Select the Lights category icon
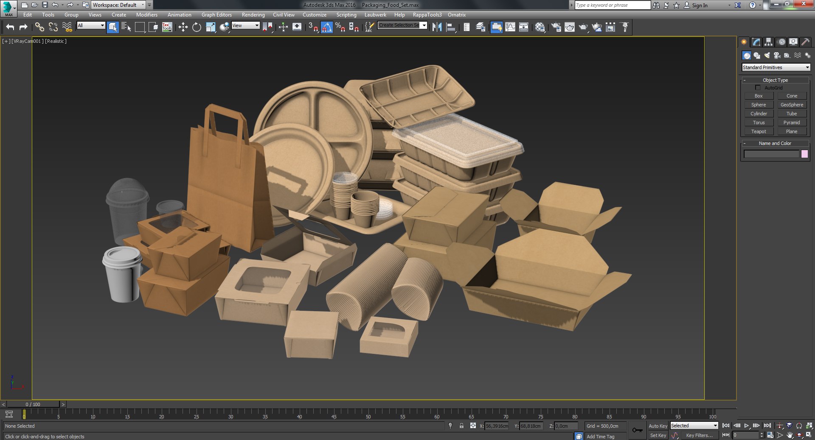815x440 pixels. [767, 56]
